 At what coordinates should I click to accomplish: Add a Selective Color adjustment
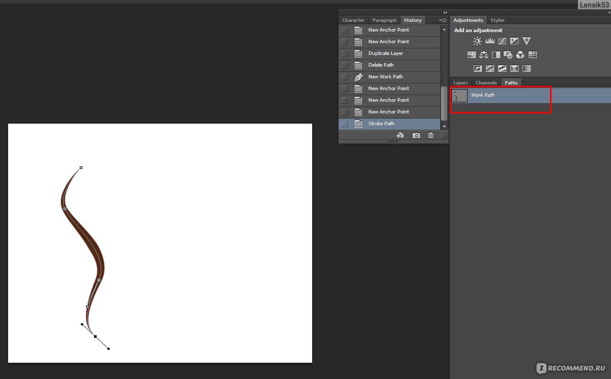click(514, 68)
